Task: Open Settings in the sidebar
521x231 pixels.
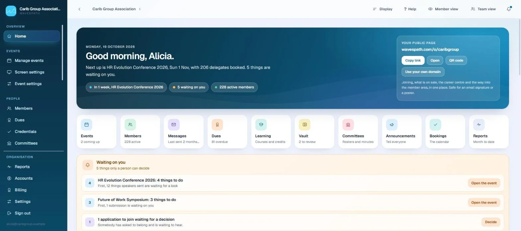Action: pos(32,202)
